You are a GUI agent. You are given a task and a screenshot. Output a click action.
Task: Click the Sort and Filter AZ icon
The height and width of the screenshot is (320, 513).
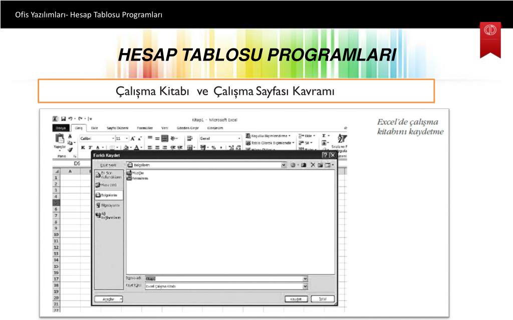point(342,138)
